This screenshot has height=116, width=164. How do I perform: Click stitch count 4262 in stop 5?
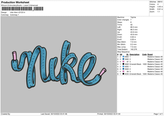[x=127, y=66]
